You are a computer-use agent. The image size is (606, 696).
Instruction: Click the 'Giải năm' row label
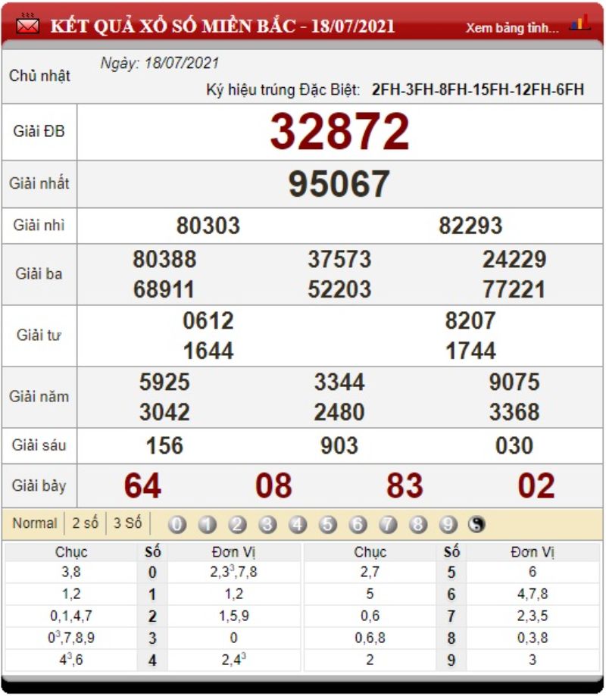(39, 396)
